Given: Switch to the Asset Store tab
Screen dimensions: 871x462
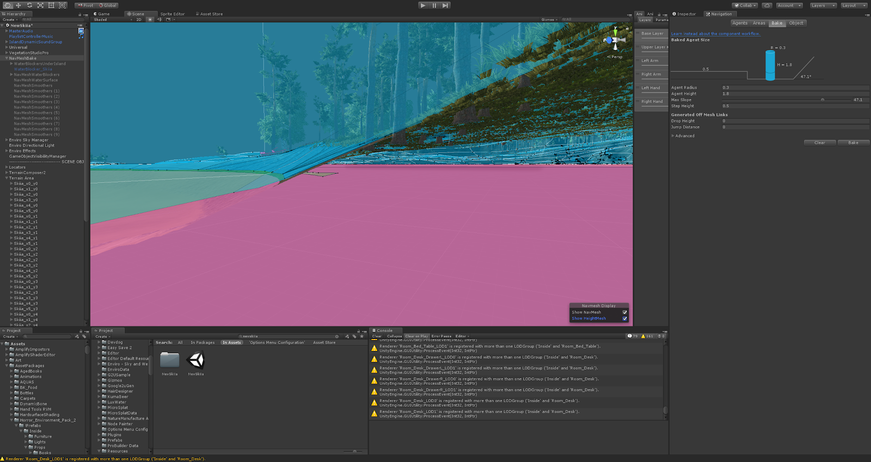Looking at the screenshot, I should (x=210, y=14).
